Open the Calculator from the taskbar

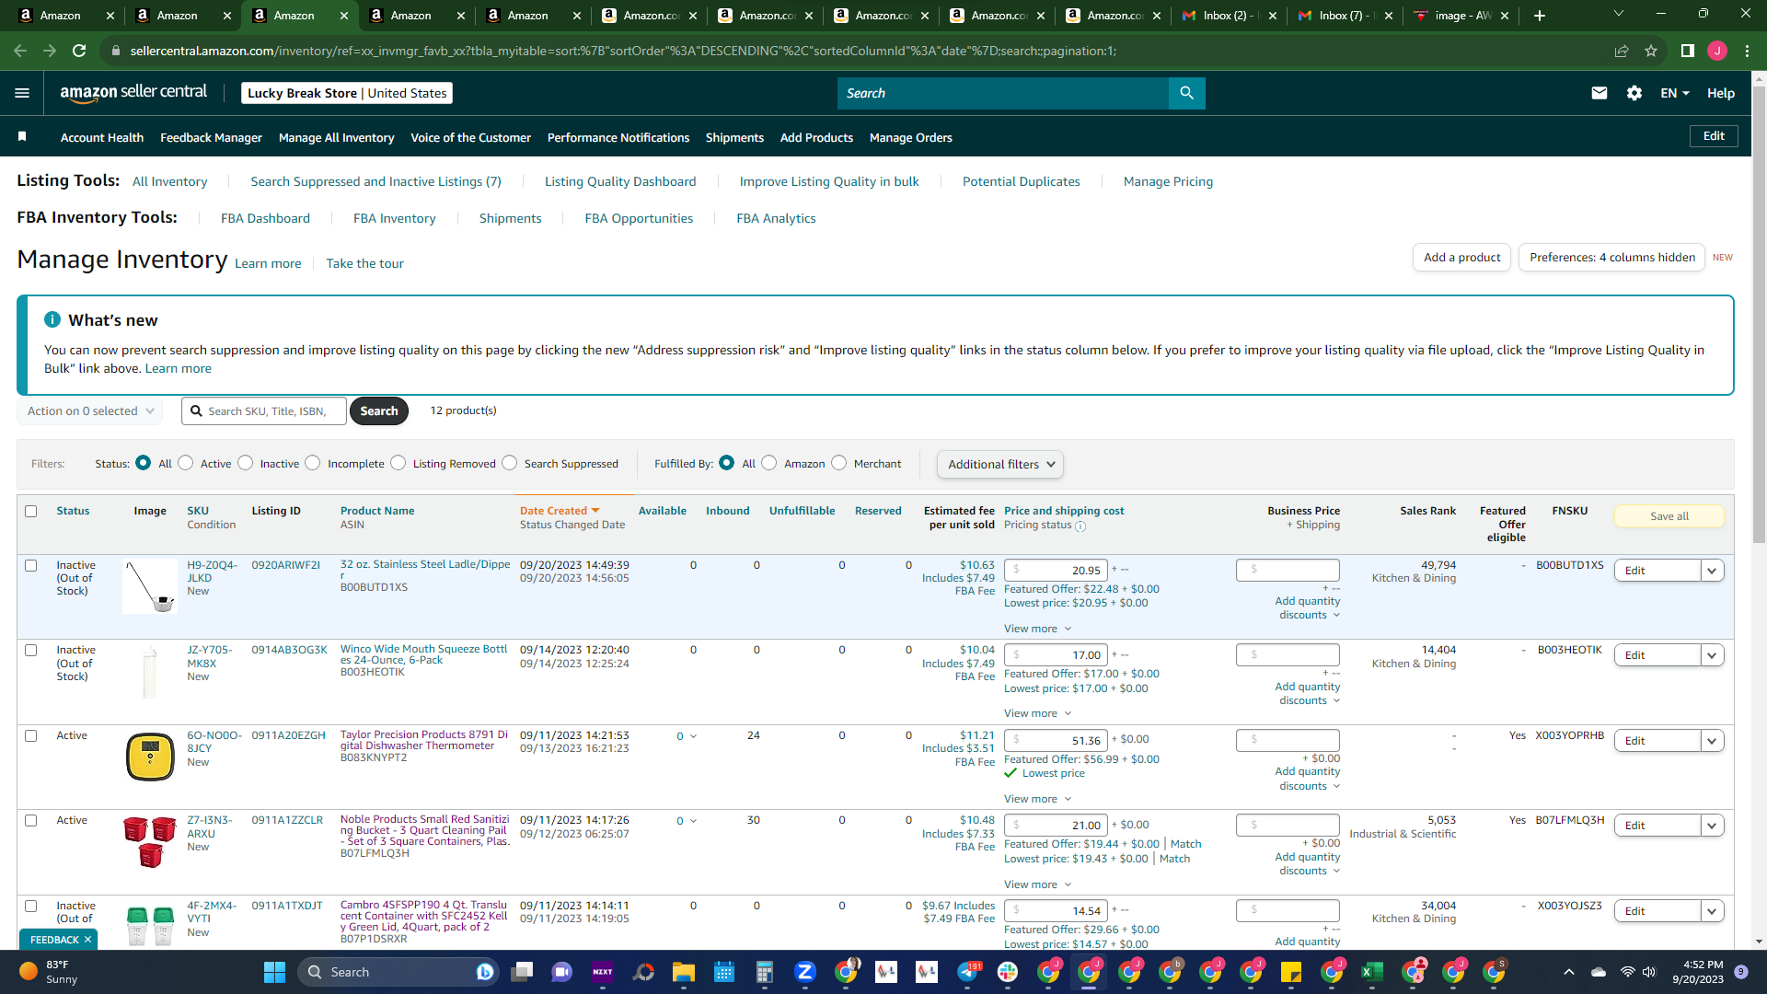pos(764,972)
